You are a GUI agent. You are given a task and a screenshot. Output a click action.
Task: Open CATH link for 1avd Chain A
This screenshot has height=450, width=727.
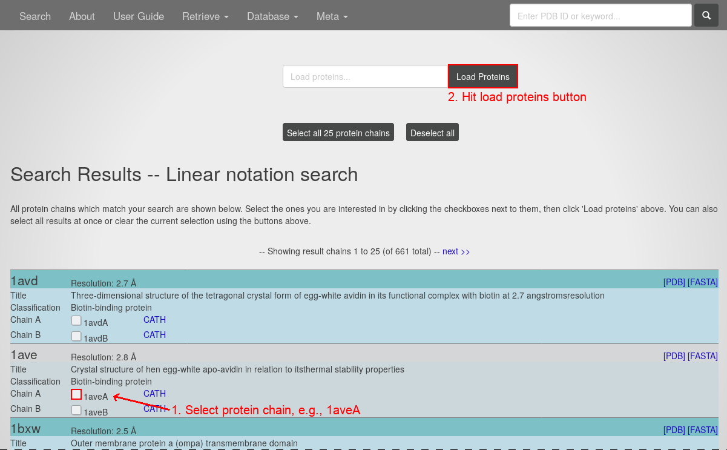(x=154, y=320)
